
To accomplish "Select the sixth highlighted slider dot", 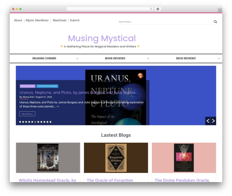I will click(35, 122).
